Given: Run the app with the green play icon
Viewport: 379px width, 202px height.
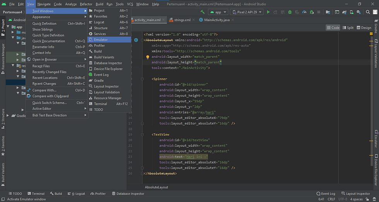Looking at the screenshot, I should click(268, 12).
